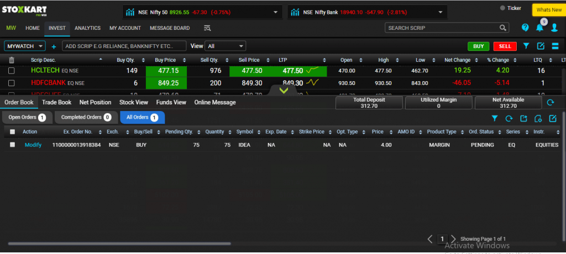Switch to the Trade Book tab
The image size is (566, 254).
coord(57,103)
